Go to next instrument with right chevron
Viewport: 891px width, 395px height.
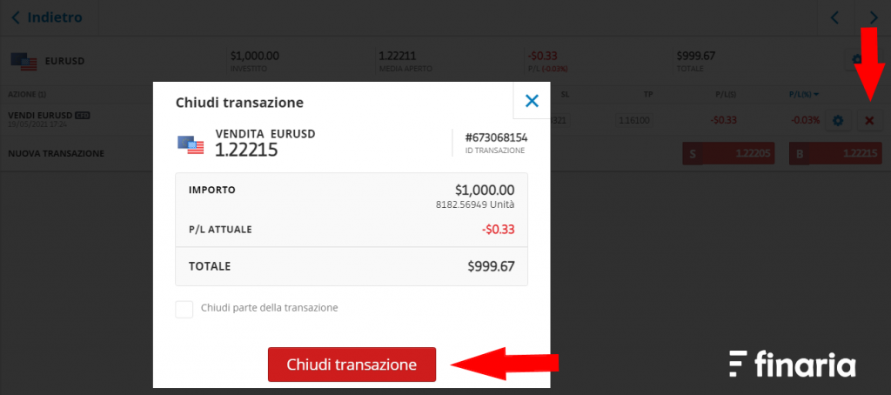(x=874, y=18)
